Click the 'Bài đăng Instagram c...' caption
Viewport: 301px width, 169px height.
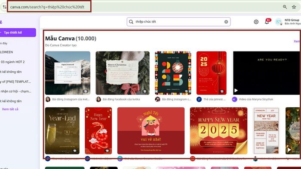(x=177, y=100)
